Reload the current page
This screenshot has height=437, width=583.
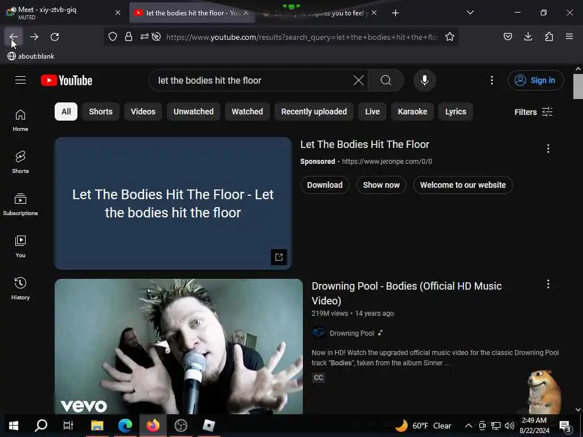point(55,37)
